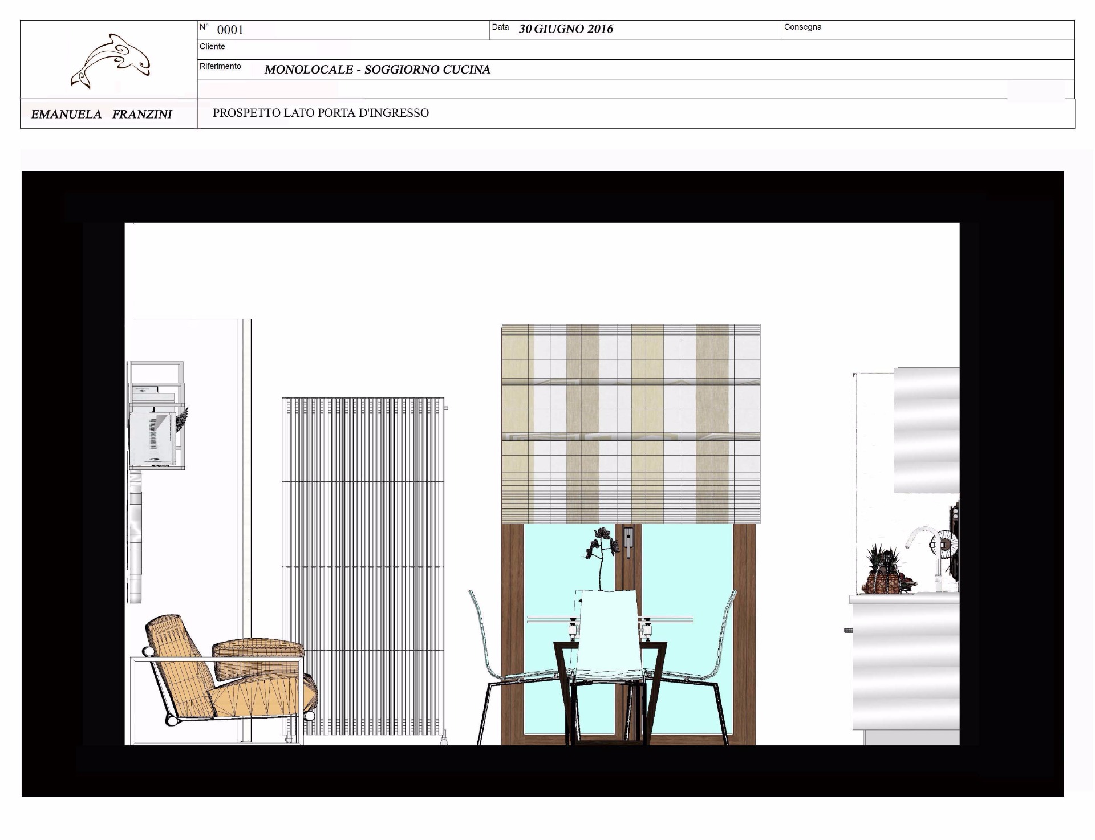Click the Data label
Viewport: 1095px width, 840px height.
(x=500, y=27)
